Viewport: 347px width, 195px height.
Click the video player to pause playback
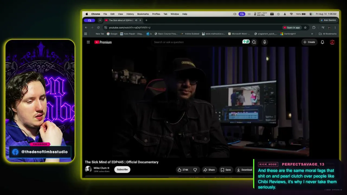pyautogui.click(x=210, y=102)
